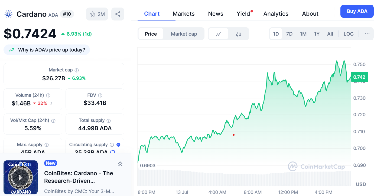The height and width of the screenshot is (196, 374).
Task: Click Market cap info icon
Action: (77, 70)
